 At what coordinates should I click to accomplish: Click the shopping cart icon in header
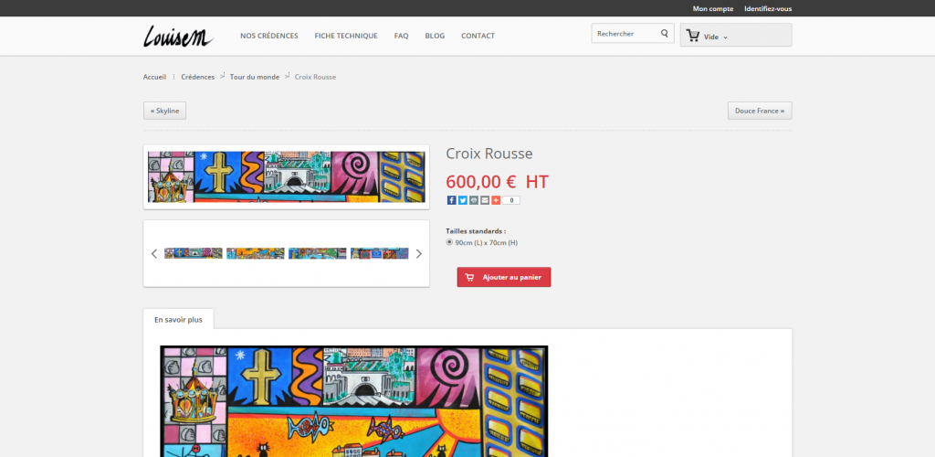tap(692, 36)
